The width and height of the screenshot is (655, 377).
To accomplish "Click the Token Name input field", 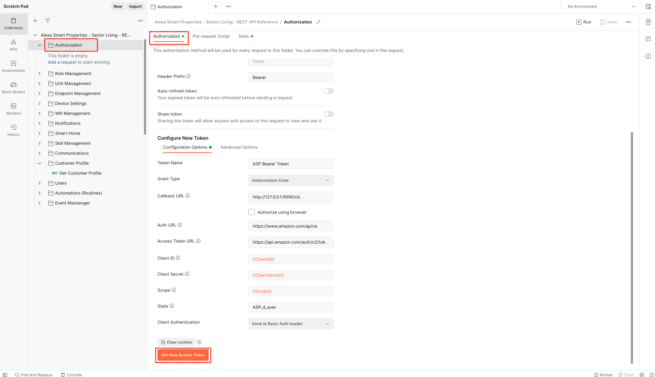I will [291, 164].
